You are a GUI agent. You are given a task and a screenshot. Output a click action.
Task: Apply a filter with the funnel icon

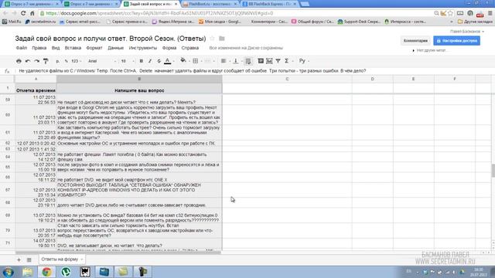278,61
